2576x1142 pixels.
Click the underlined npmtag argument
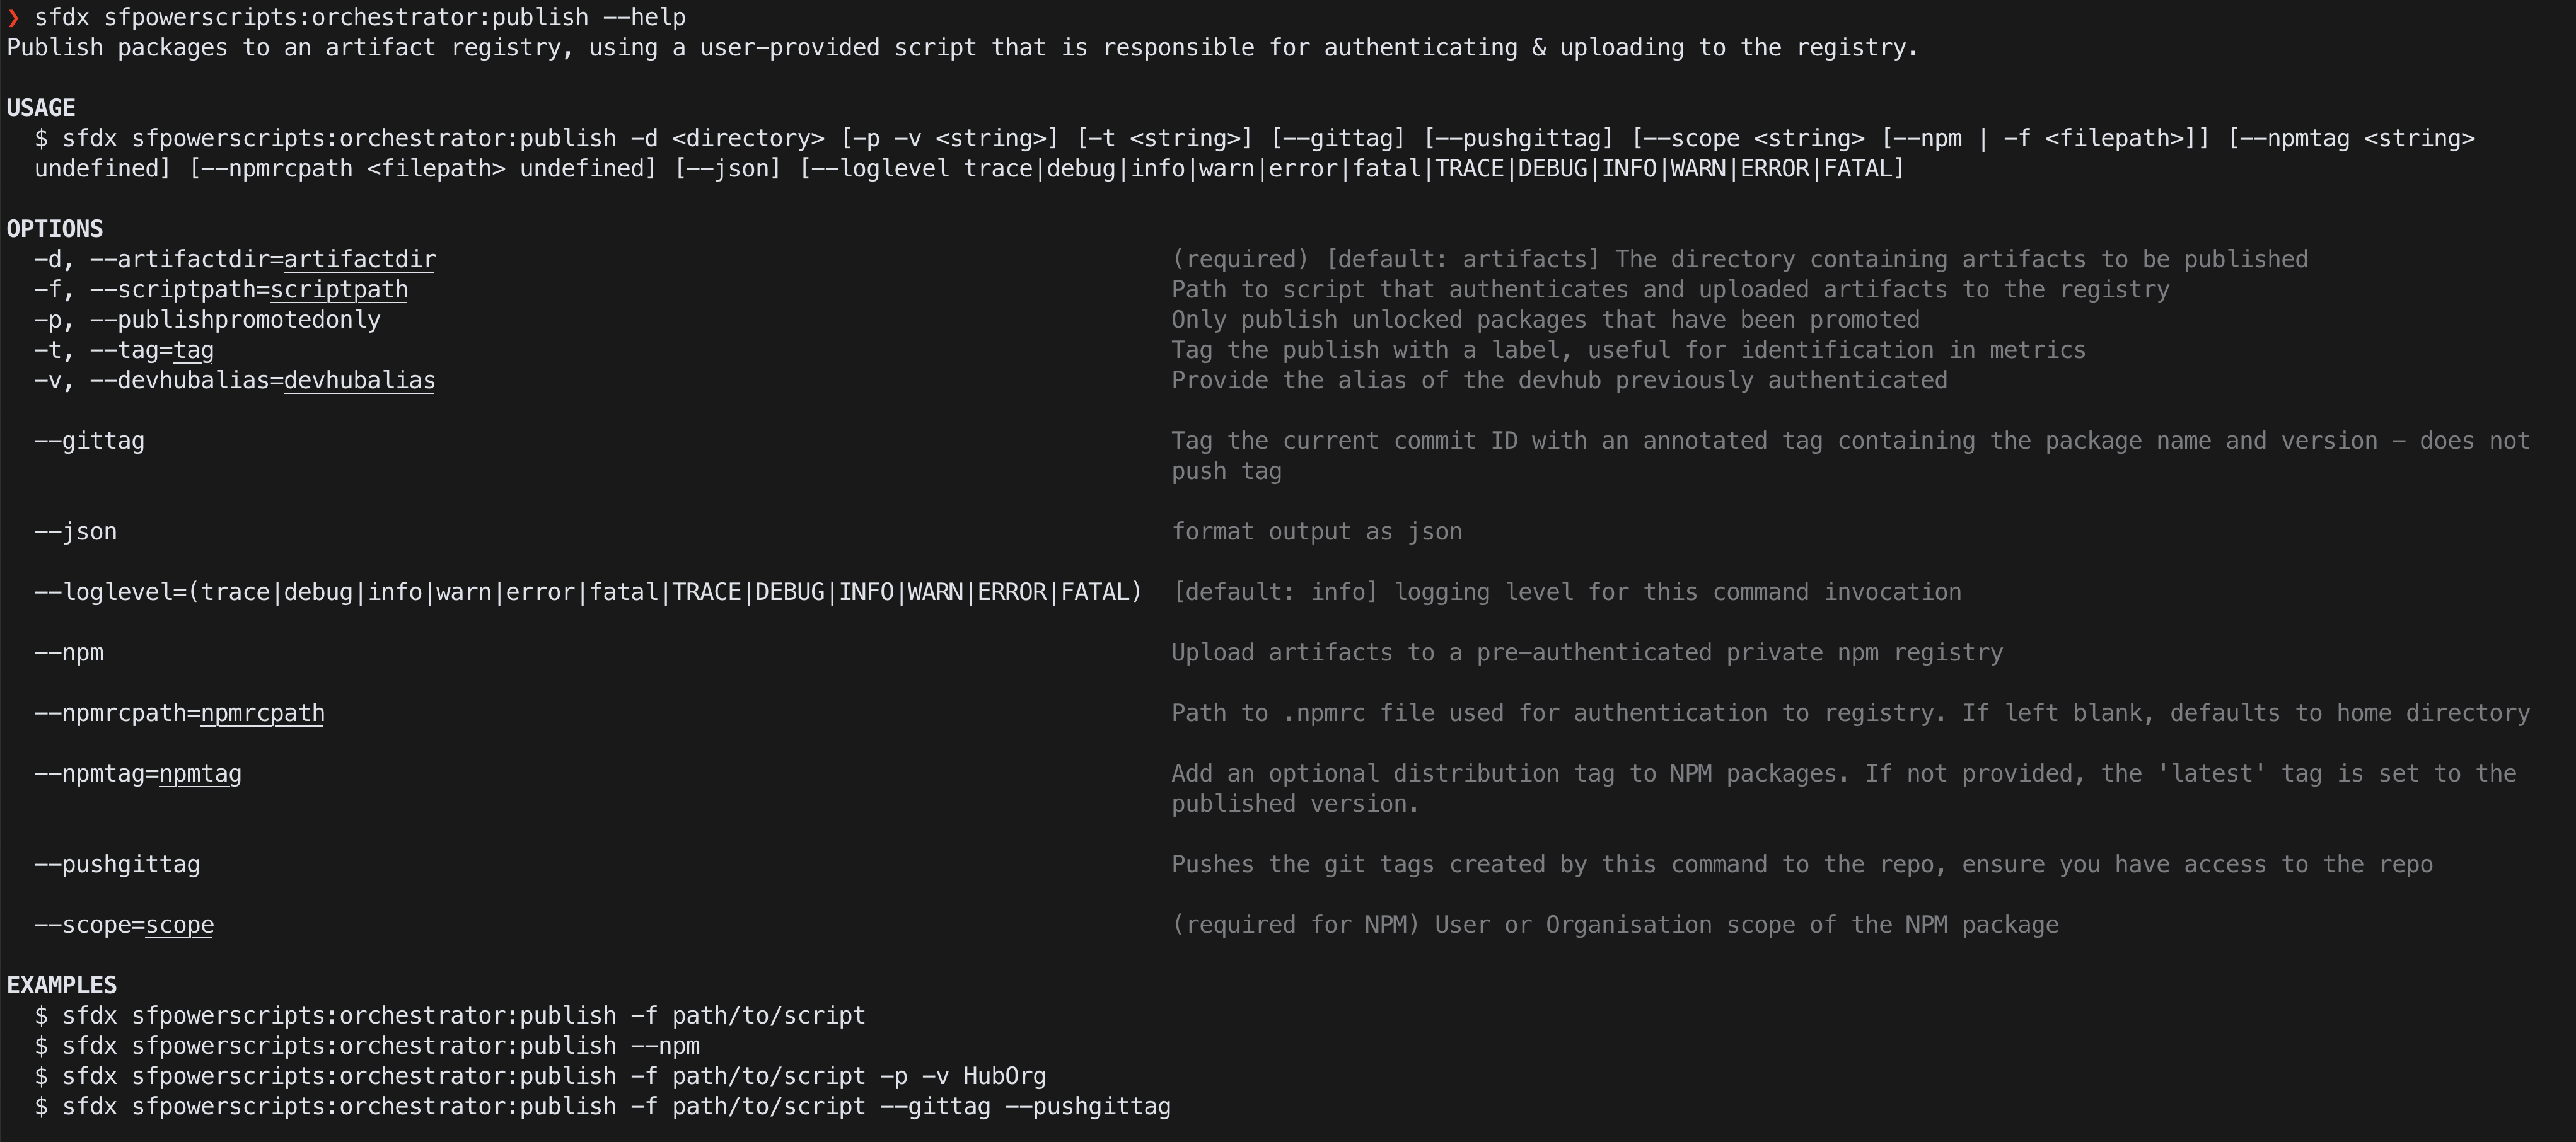200,773
